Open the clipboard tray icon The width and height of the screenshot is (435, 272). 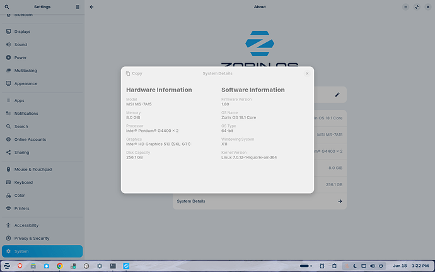(x=334, y=266)
